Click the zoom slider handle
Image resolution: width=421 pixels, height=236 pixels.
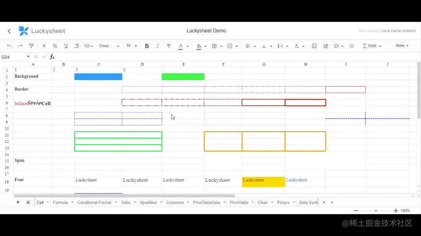[376, 211]
